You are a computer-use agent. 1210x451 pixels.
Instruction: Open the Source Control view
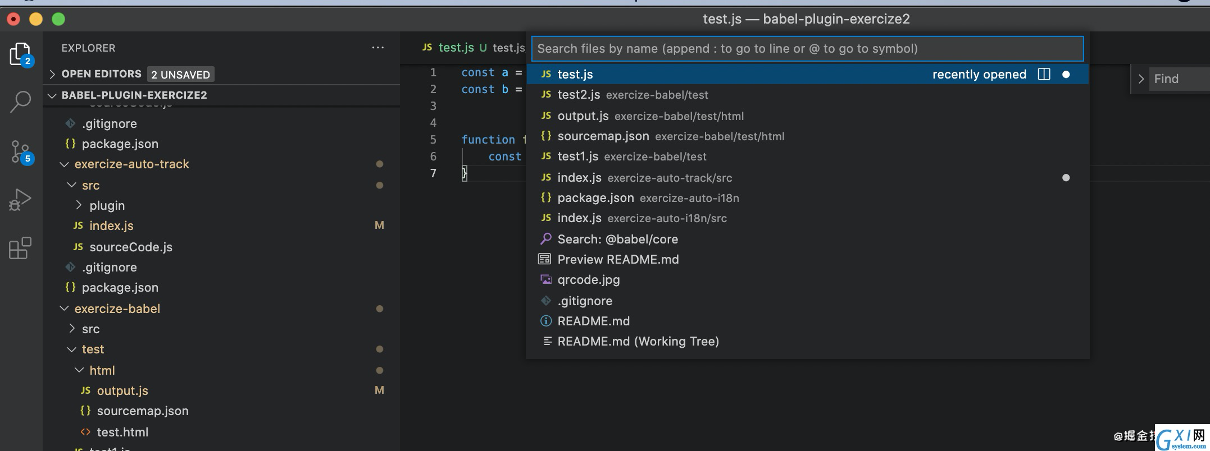[21, 152]
